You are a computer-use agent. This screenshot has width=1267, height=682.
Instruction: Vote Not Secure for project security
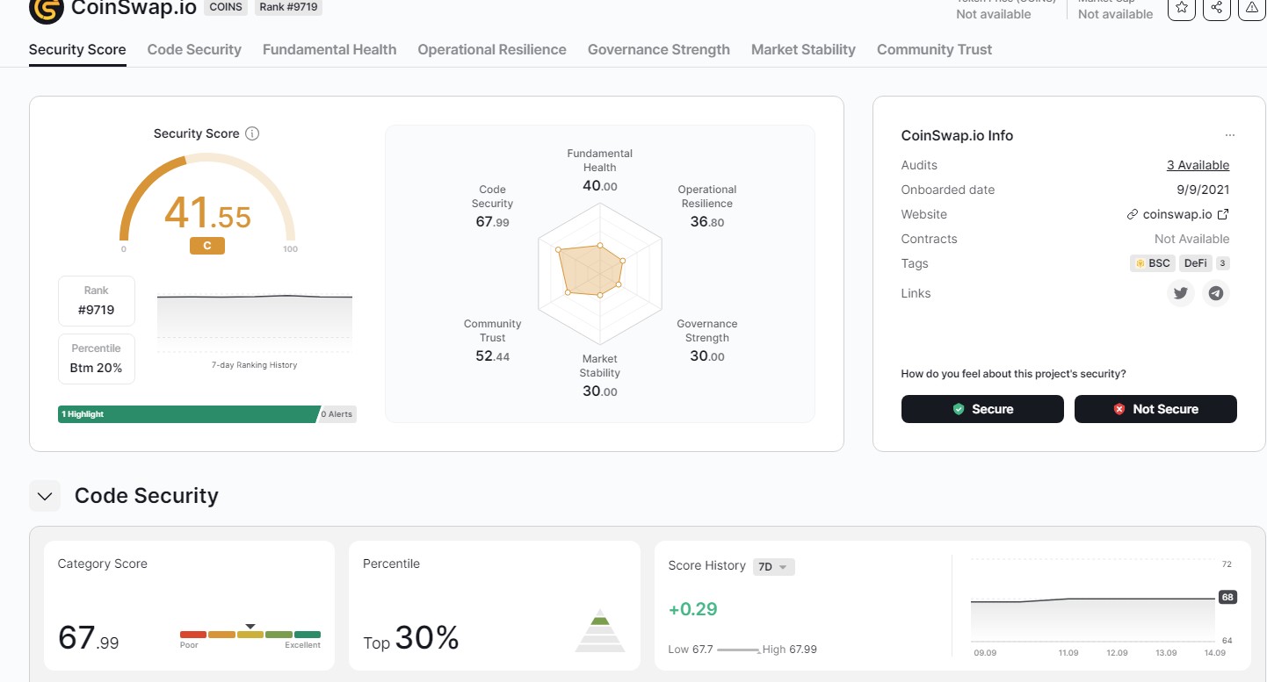[1155, 409]
